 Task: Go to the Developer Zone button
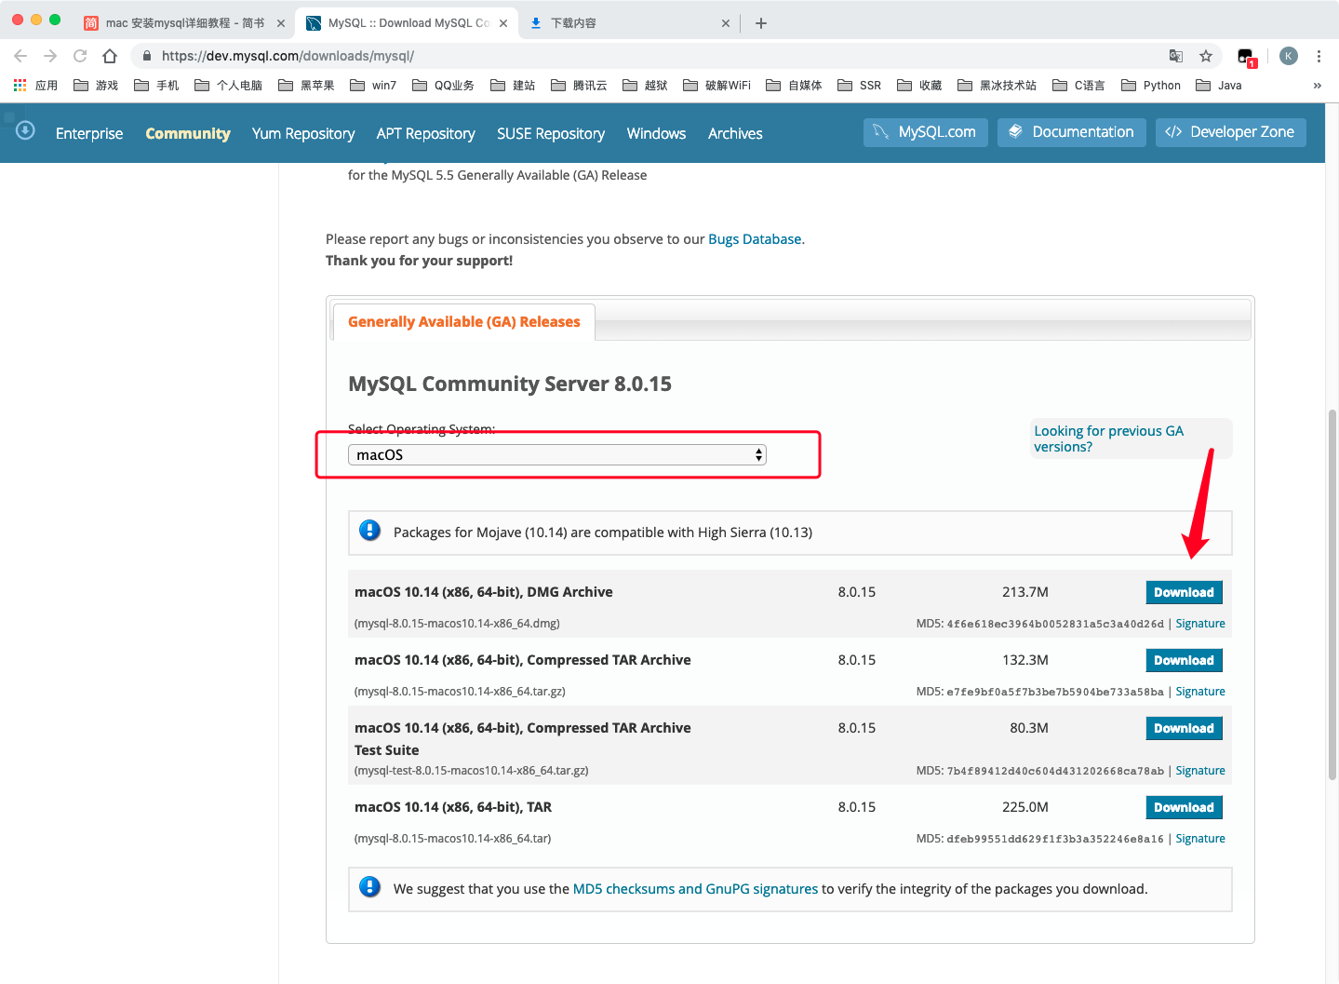(x=1231, y=132)
